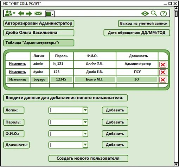179x167 pixels.
Task: Focus the Логин input field
Action: pos(66,110)
